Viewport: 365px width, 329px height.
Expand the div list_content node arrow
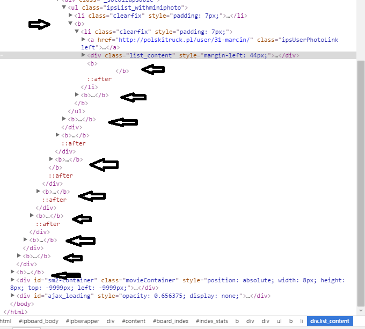click(x=83, y=55)
